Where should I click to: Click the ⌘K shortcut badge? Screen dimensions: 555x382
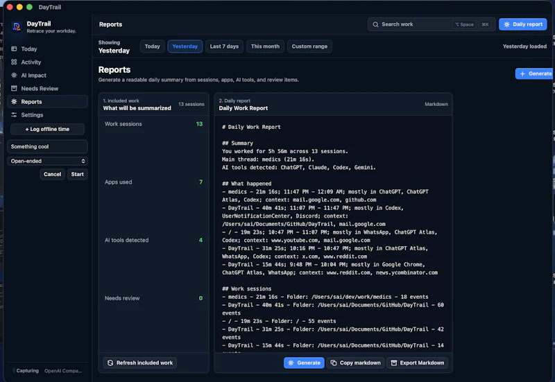(x=485, y=24)
